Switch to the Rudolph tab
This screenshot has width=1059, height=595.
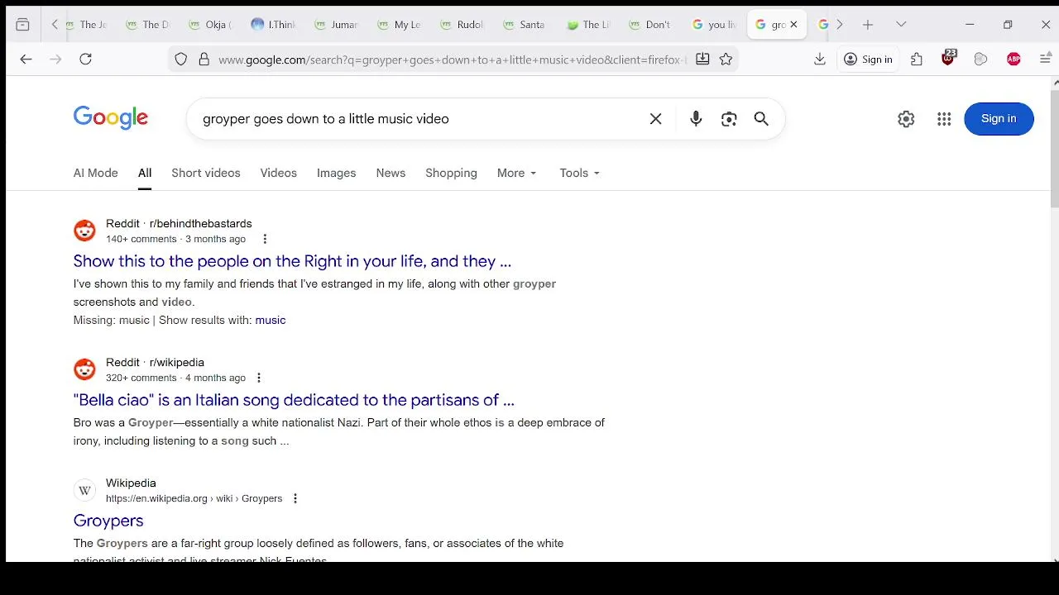click(462, 25)
